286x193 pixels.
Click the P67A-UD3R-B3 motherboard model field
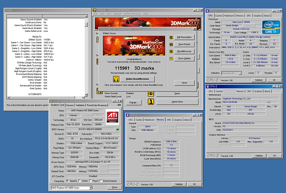[240, 102]
